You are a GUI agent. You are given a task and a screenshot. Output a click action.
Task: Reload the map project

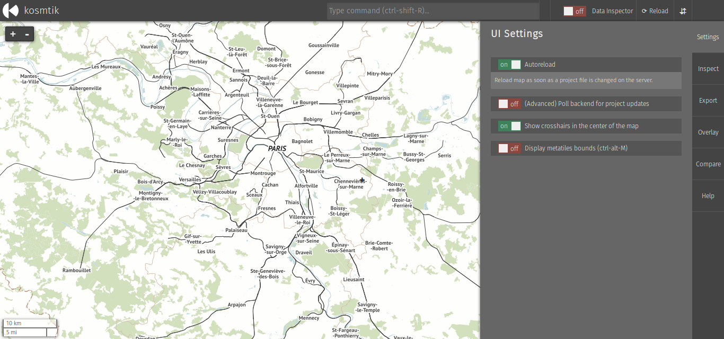point(655,11)
